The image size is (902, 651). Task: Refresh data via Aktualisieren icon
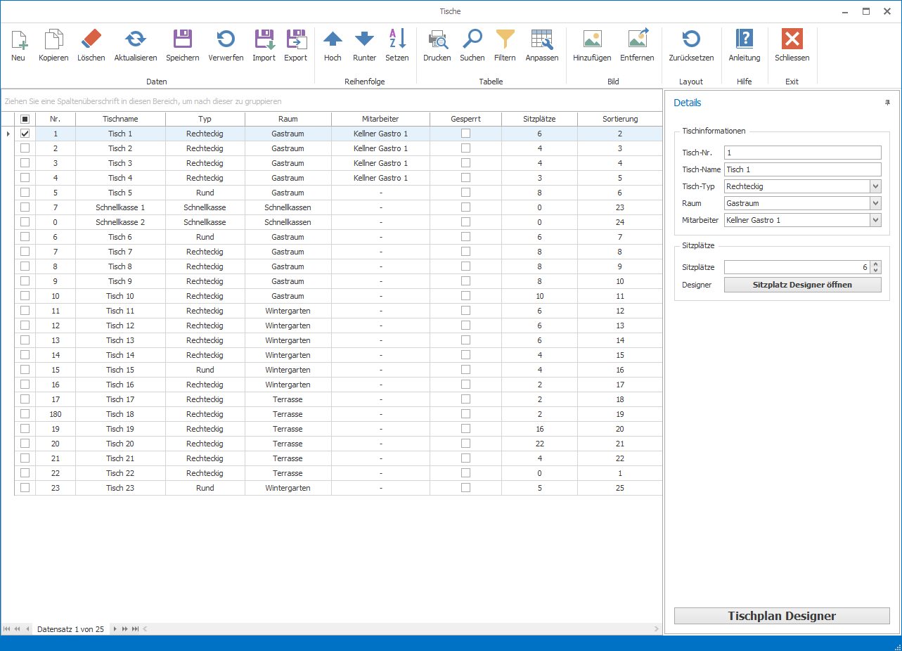[136, 40]
